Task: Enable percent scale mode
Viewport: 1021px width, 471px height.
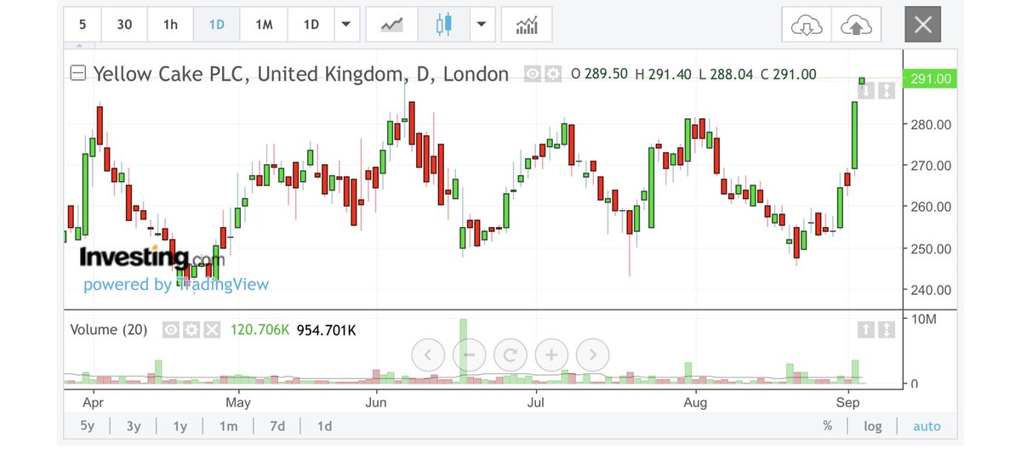Action: click(x=827, y=426)
